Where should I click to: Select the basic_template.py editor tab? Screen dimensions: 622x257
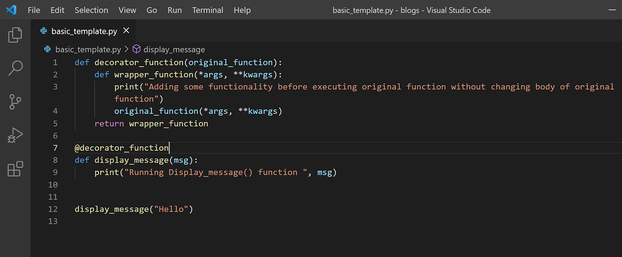click(x=83, y=31)
